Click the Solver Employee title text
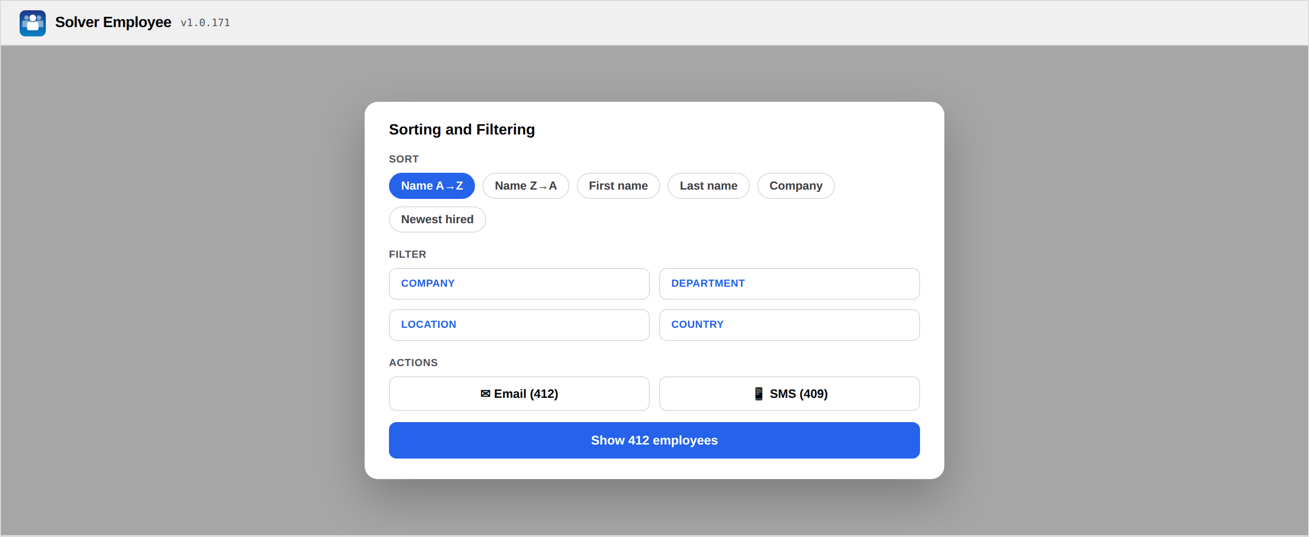 [x=113, y=22]
